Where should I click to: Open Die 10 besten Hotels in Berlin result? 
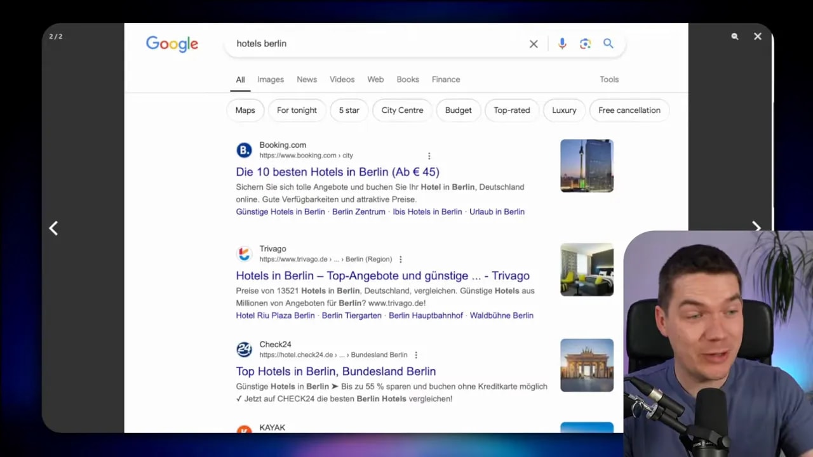337,172
